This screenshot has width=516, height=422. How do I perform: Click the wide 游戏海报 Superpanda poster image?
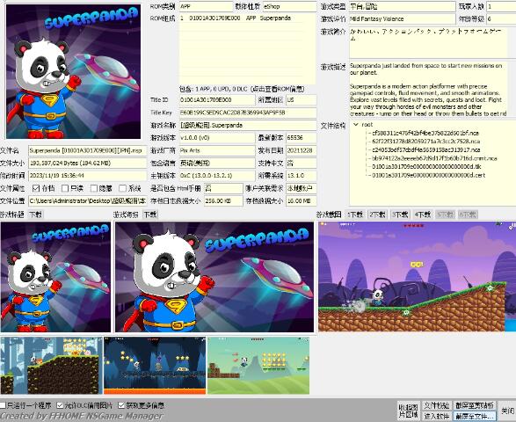point(214,277)
